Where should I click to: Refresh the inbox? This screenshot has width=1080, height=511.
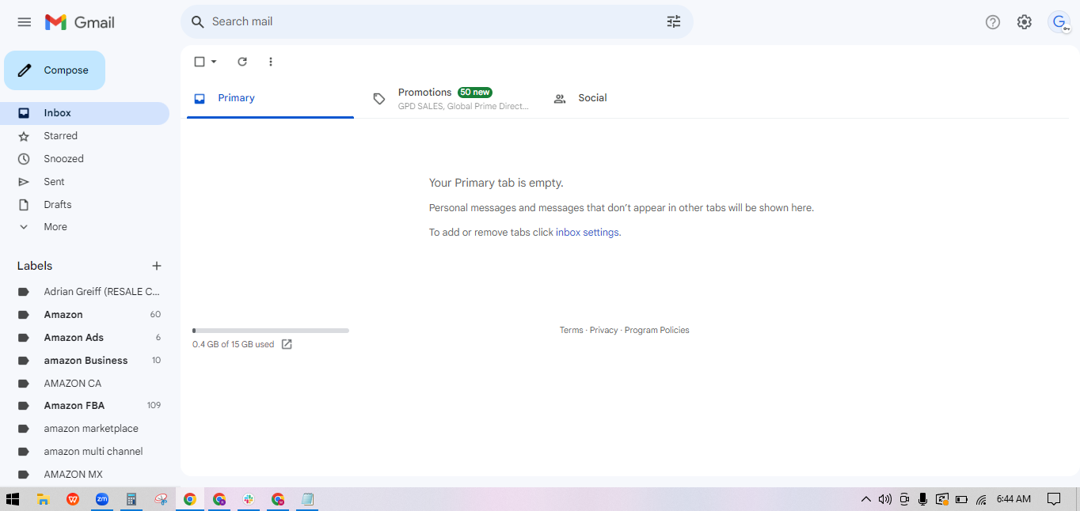(242, 62)
